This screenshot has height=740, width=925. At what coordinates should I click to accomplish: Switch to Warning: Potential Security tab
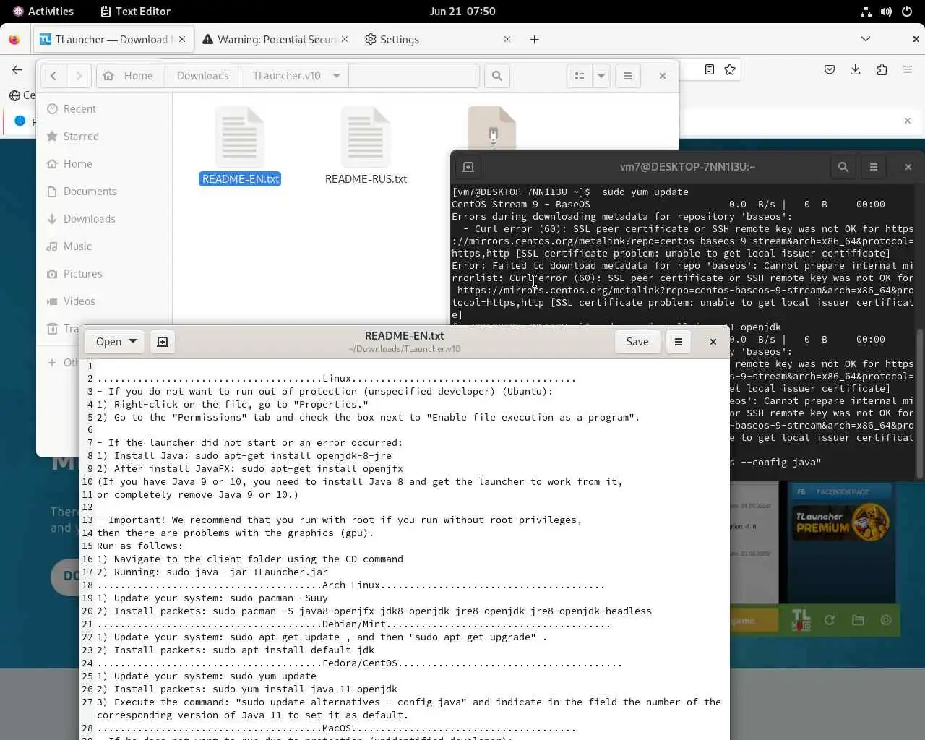pos(275,39)
